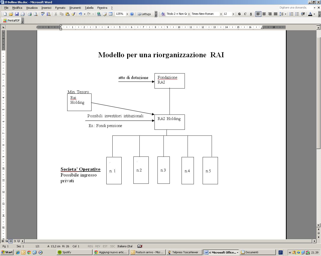Toggle bold (G) formatting
This screenshot has height=256, width=321.
point(239,14)
